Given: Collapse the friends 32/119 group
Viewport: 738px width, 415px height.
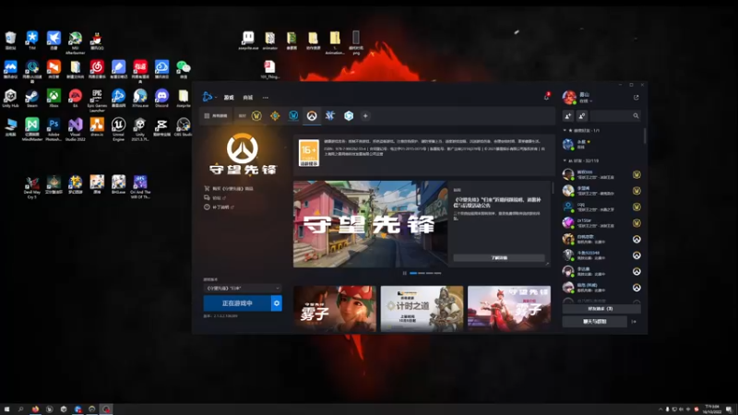Looking at the screenshot, I should (581, 160).
